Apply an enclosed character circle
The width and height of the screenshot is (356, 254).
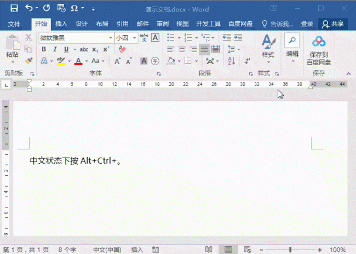tap(156, 61)
